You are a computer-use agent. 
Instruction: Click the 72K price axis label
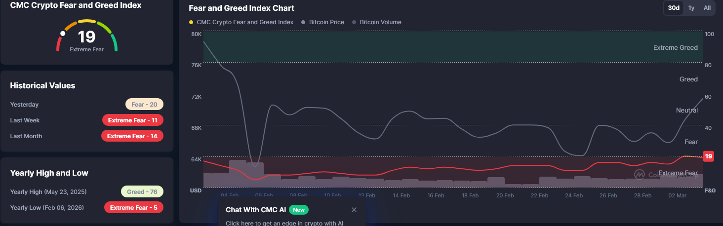point(196,97)
